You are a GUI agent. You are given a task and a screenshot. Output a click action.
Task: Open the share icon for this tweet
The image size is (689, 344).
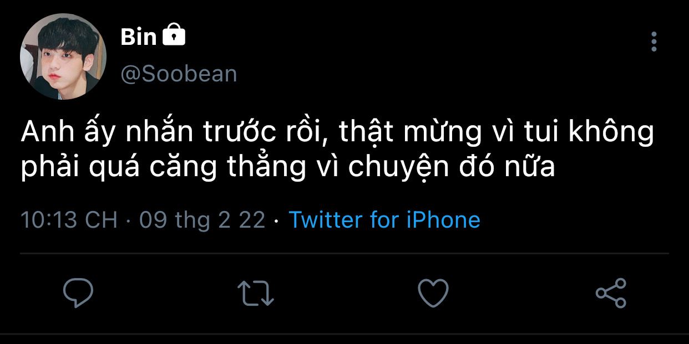pyautogui.click(x=611, y=292)
